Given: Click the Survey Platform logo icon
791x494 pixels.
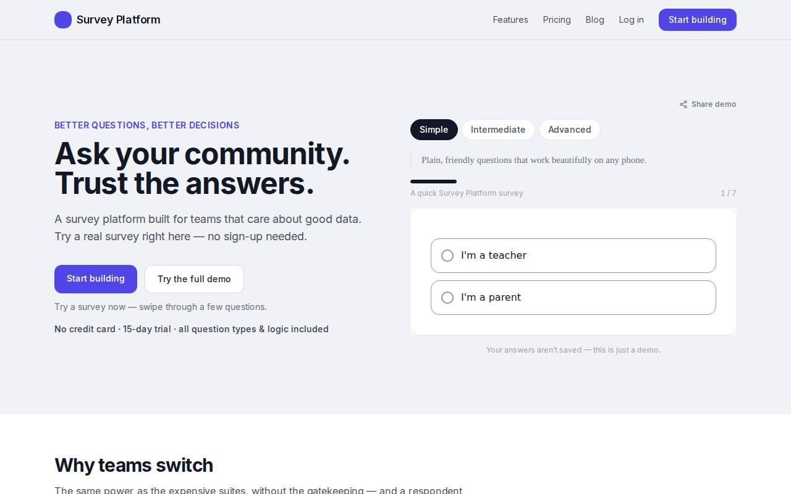Looking at the screenshot, I should pyautogui.click(x=63, y=20).
